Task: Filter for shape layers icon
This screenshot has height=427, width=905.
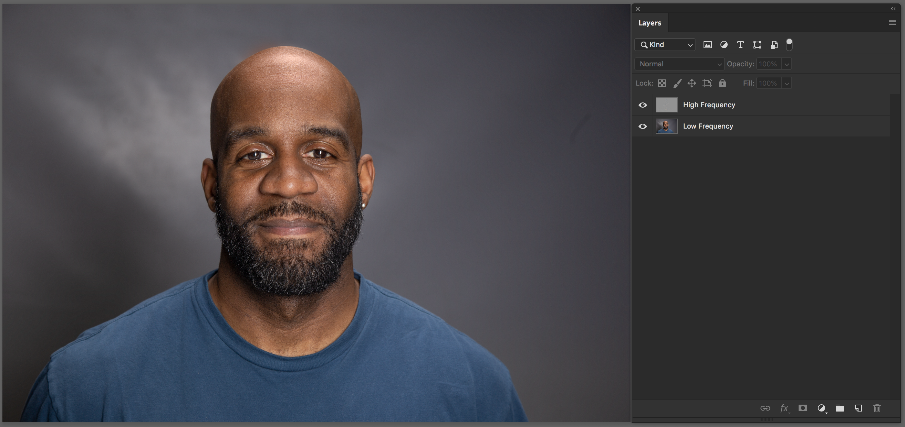Action: 757,45
